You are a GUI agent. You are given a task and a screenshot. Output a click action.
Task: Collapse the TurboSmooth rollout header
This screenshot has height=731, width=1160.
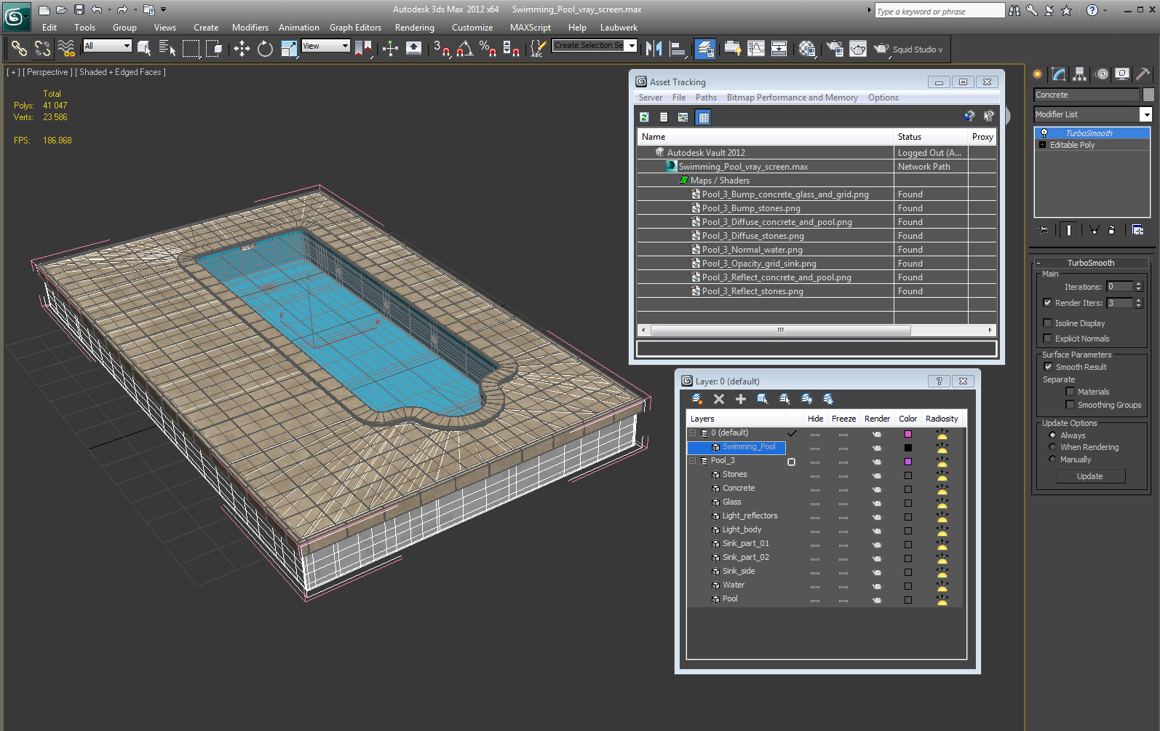click(x=1091, y=263)
